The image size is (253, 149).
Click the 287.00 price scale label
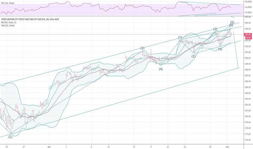click(248, 76)
